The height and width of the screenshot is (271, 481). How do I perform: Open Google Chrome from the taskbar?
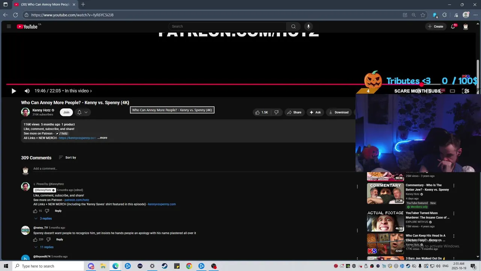pos(189,266)
